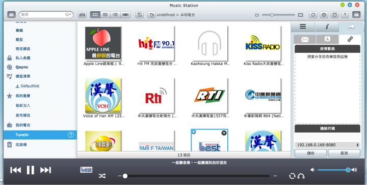367x185 pixels.
Task: Open 我的電台 in the sidebar
Action: click(23, 125)
